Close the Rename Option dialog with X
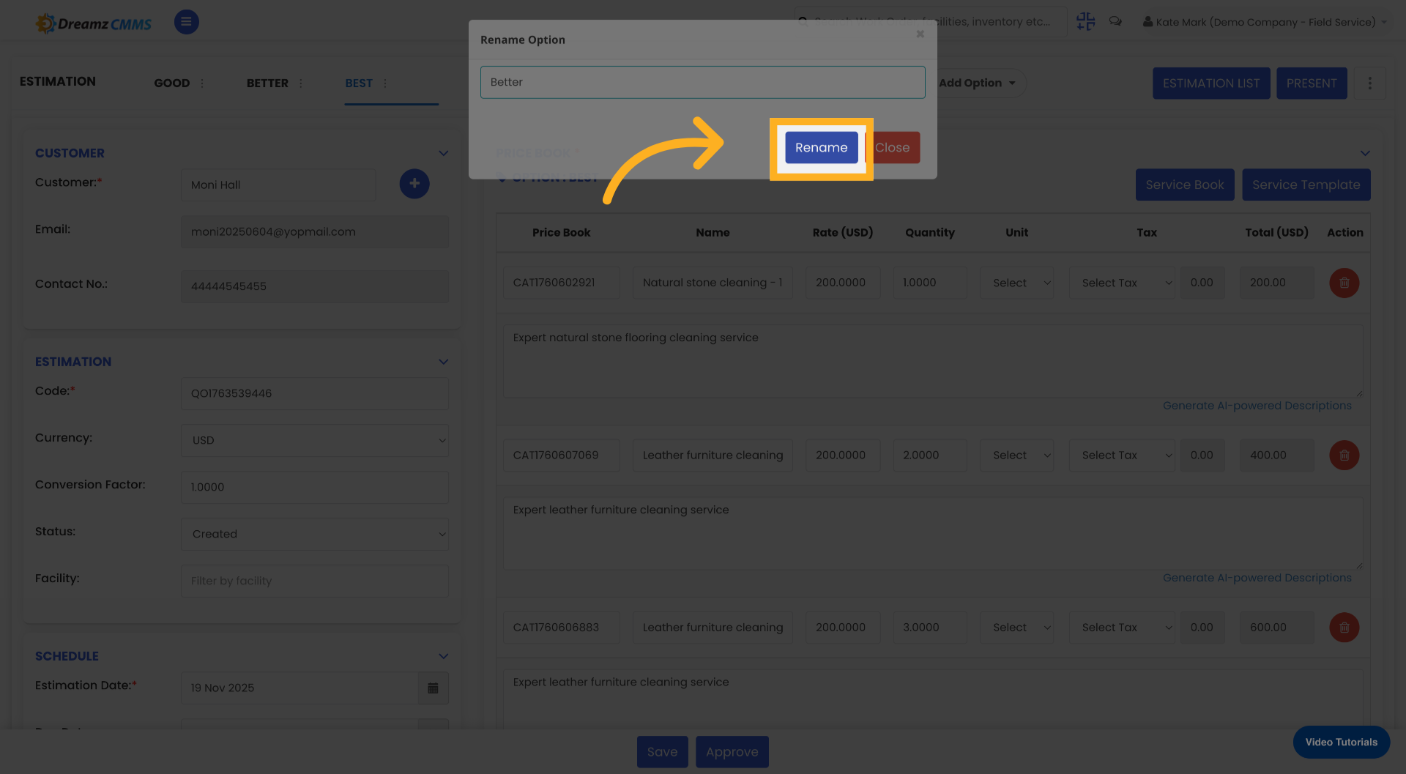This screenshot has height=774, width=1406. (920, 34)
